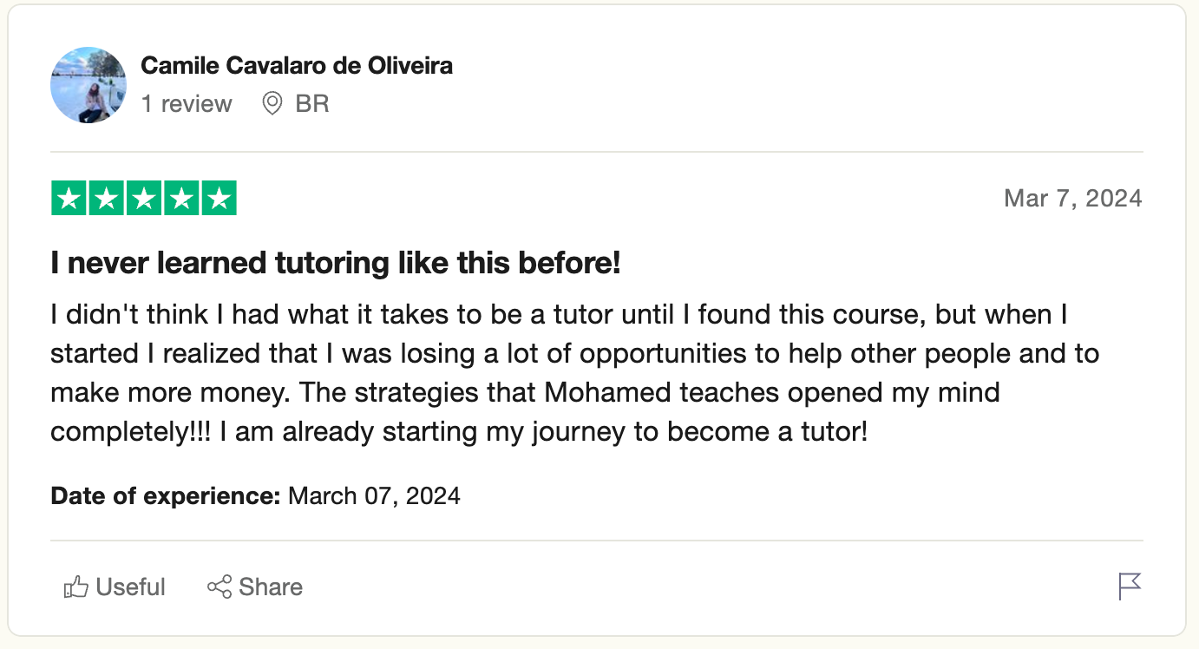This screenshot has width=1199, height=649.
Task: Click the location pin icon beside BR
Action: (272, 104)
